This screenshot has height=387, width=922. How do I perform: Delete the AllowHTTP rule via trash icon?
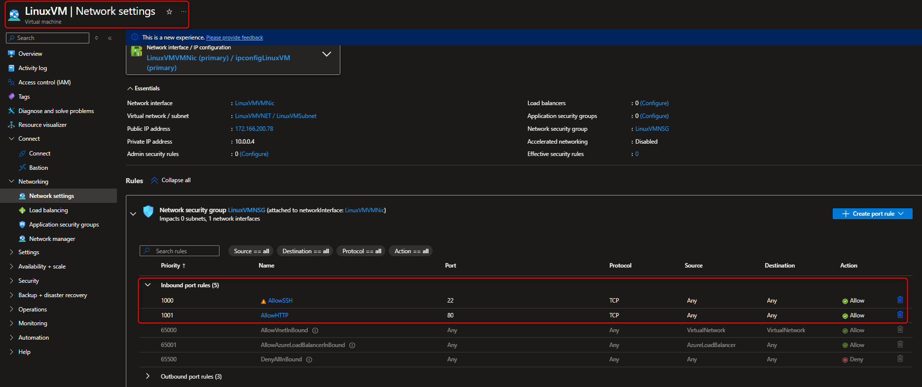click(900, 315)
